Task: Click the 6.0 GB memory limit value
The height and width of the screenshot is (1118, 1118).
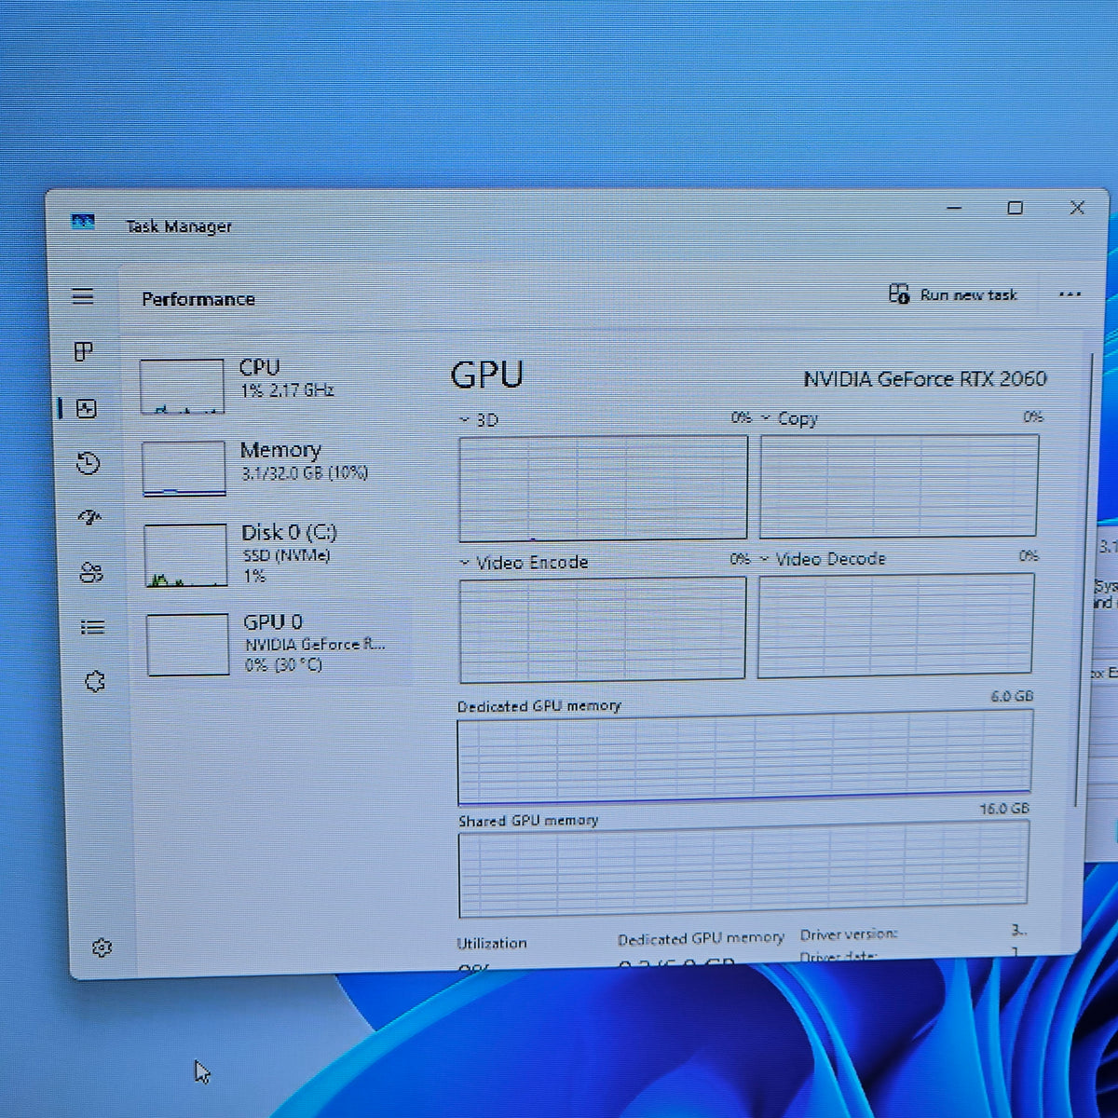Action: pyautogui.click(x=1012, y=696)
